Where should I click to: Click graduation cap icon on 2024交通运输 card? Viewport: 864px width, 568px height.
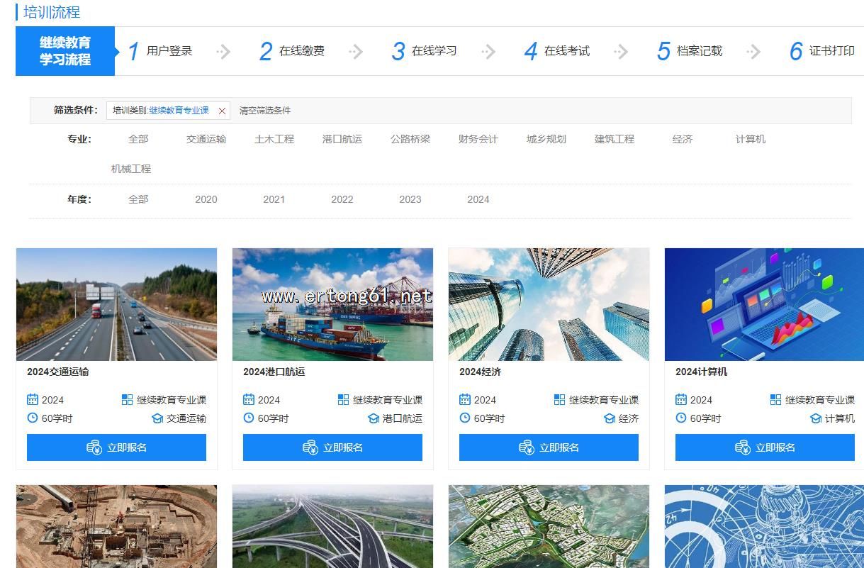[x=157, y=418]
